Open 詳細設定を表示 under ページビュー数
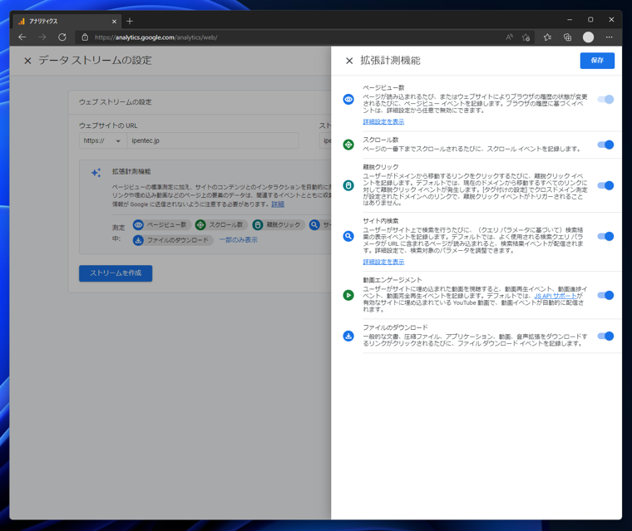The image size is (632, 531). pyautogui.click(x=383, y=121)
